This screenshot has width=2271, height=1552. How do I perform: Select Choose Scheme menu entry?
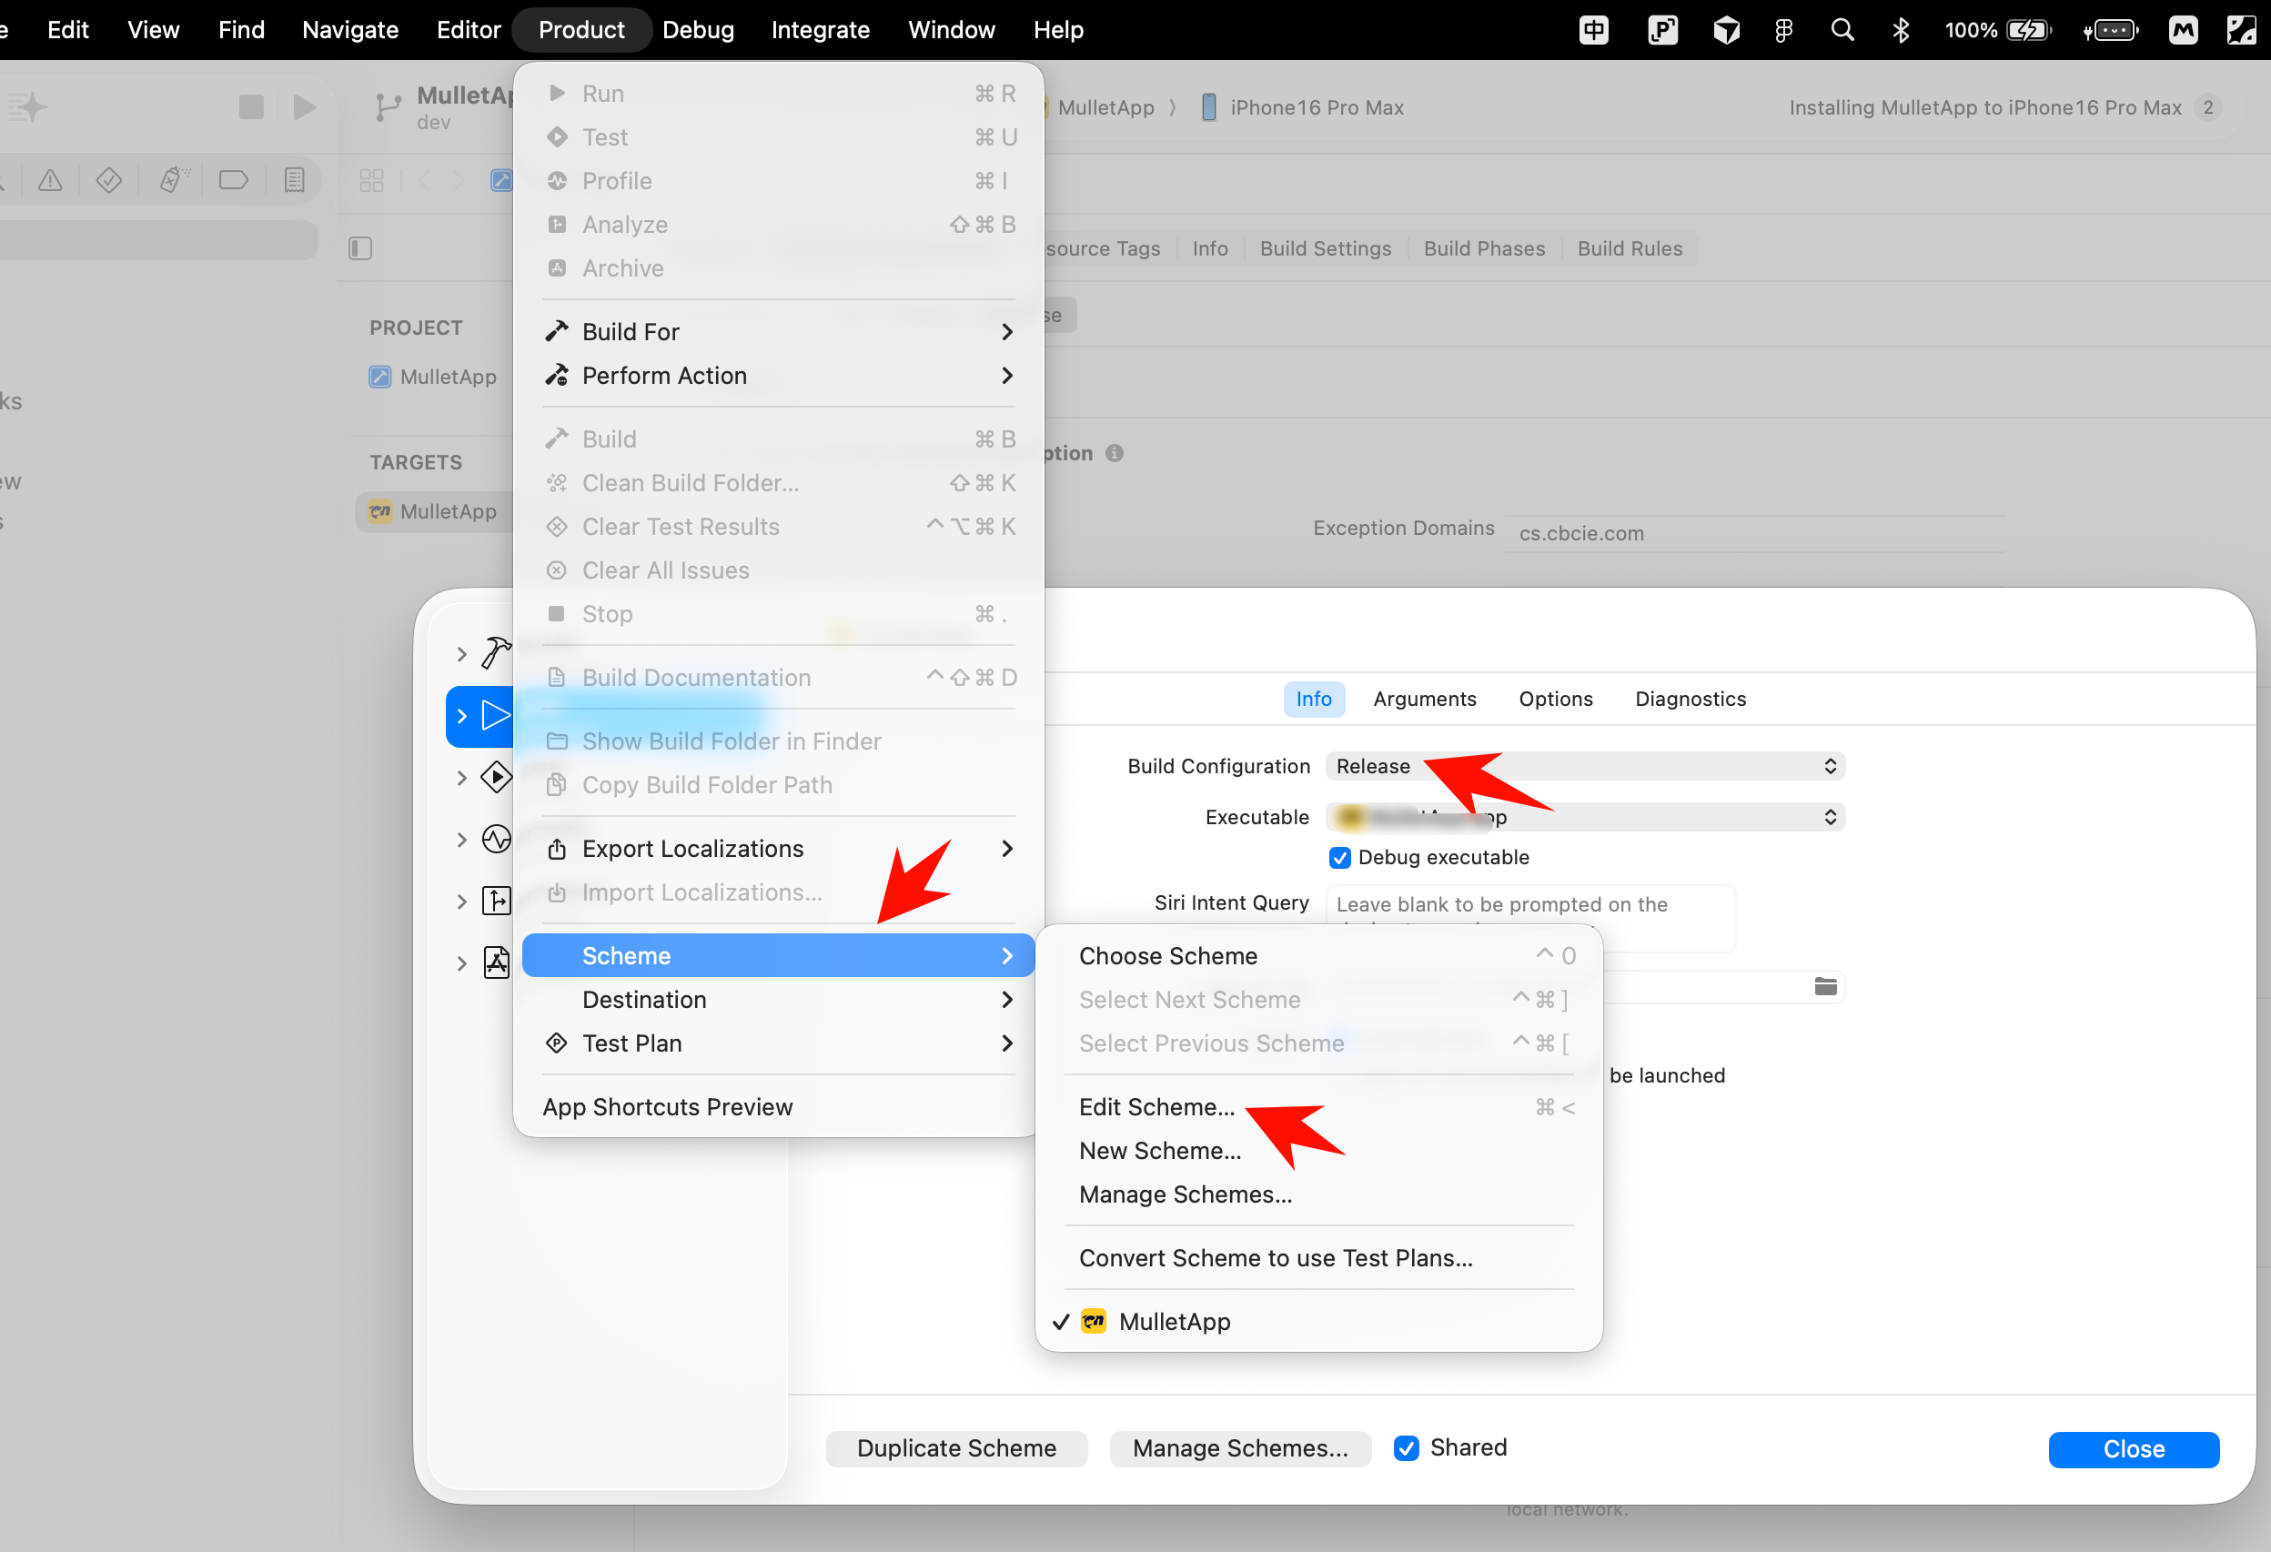point(1318,956)
